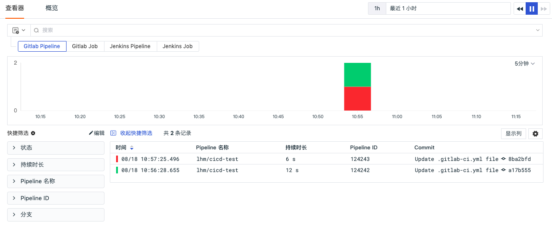Pause auto refresh with pause button
The height and width of the screenshot is (230, 552).
[531, 8]
